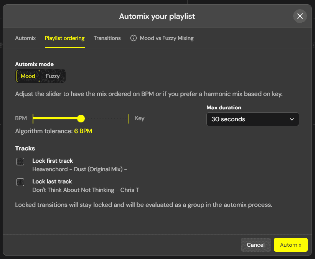315x259 pixels.
Task: Click the Heavenchord - Dust track name
Action: tap(79, 169)
